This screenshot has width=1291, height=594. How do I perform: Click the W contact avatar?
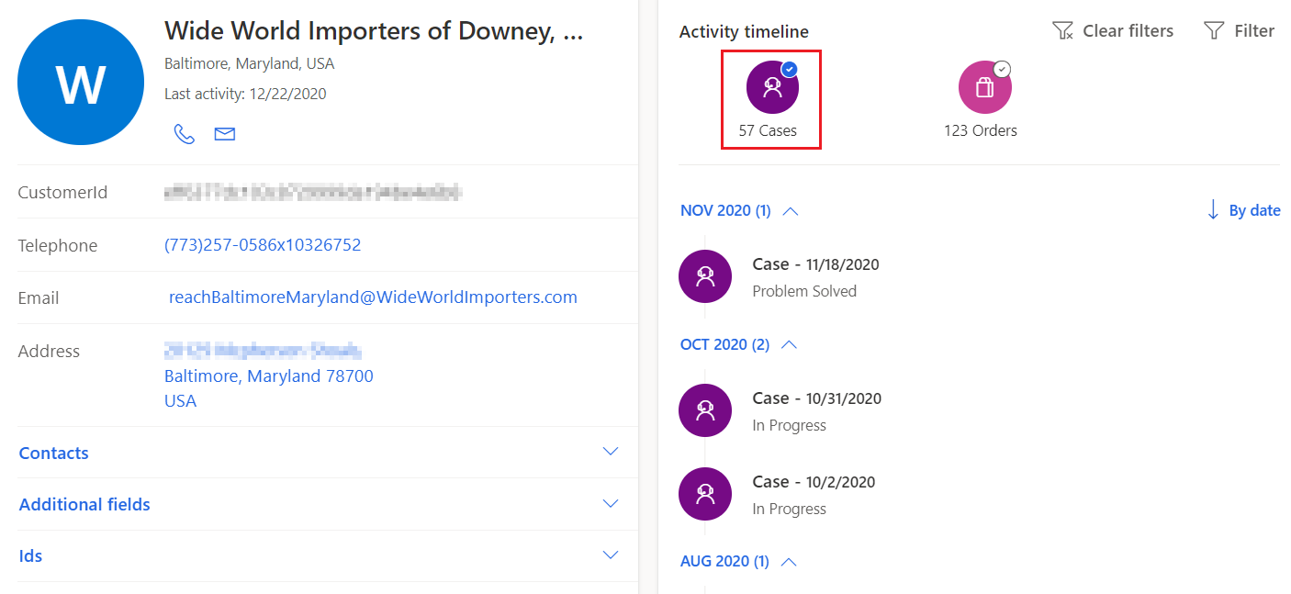81,82
